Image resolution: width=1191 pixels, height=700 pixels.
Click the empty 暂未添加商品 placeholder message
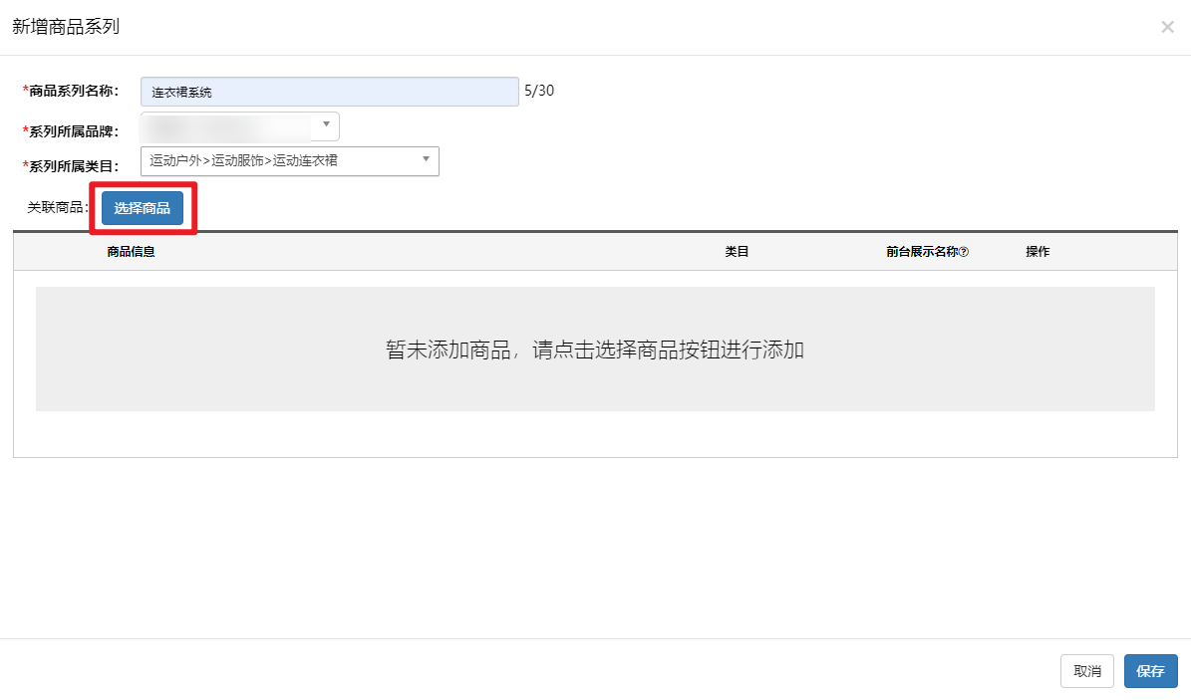tap(595, 350)
